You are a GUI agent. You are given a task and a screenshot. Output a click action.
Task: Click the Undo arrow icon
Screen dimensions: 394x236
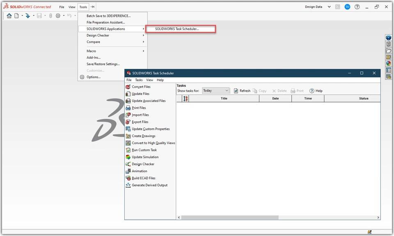(69, 16)
